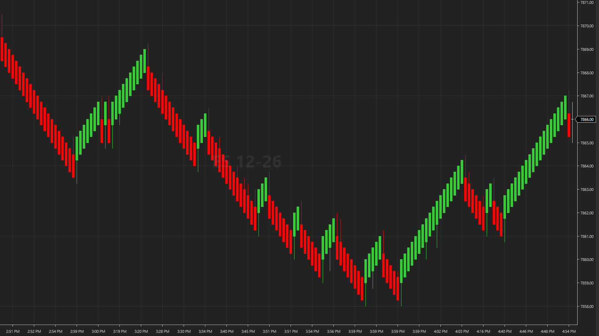
Task: Click the 7864.00 price axis label
Action: (587, 166)
